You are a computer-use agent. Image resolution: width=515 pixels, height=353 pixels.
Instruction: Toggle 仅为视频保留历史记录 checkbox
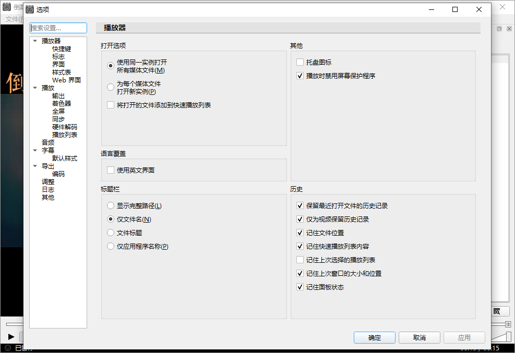(300, 219)
